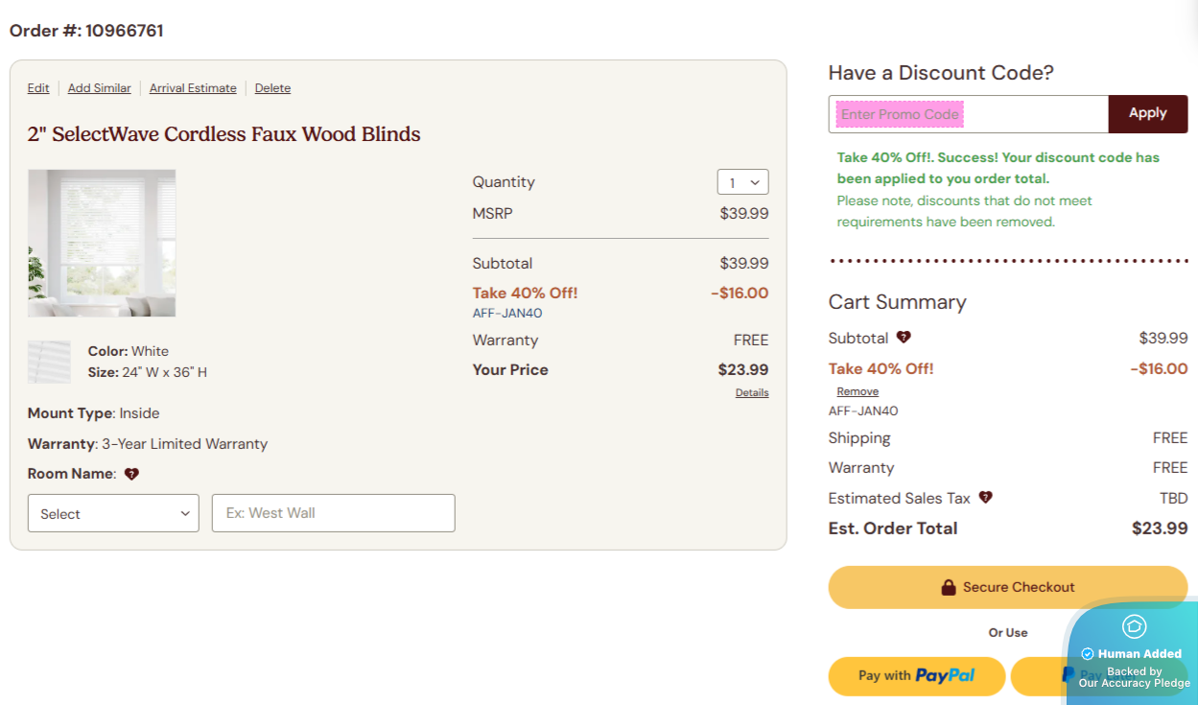Viewport: 1198px width, 705px height.
Task: Expand the Room Name Select dropdown
Action: pos(113,513)
